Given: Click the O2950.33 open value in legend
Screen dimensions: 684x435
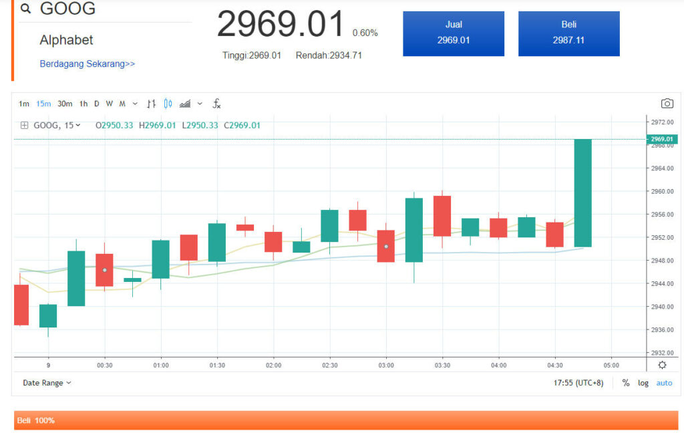Looking at the screenshot, I should [x=114, y=126].
